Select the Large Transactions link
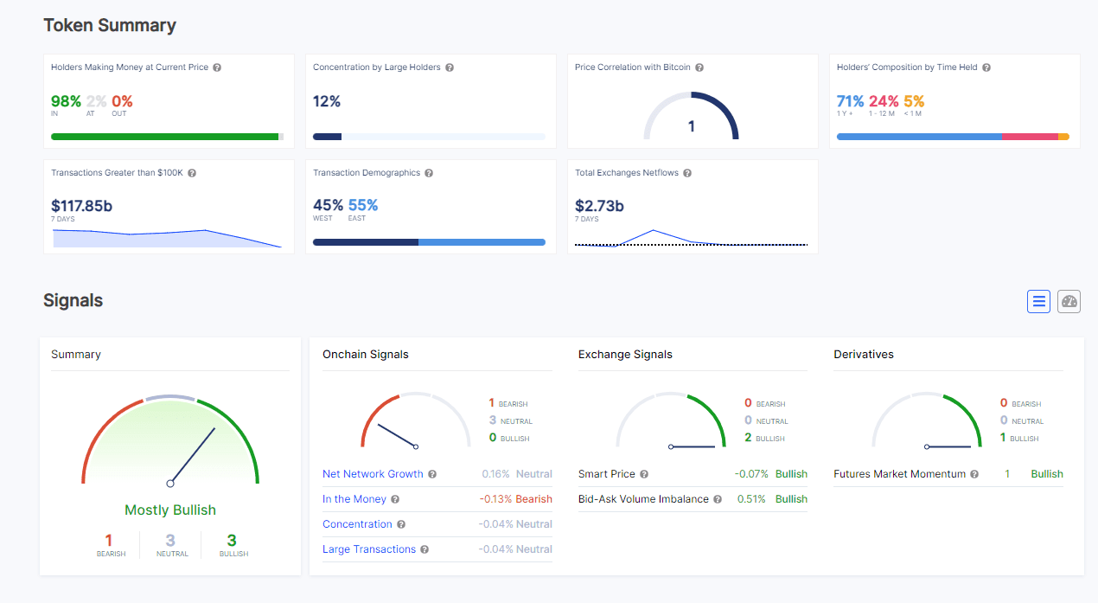Viewport: 1098px width, 603px height. (369, 549)
